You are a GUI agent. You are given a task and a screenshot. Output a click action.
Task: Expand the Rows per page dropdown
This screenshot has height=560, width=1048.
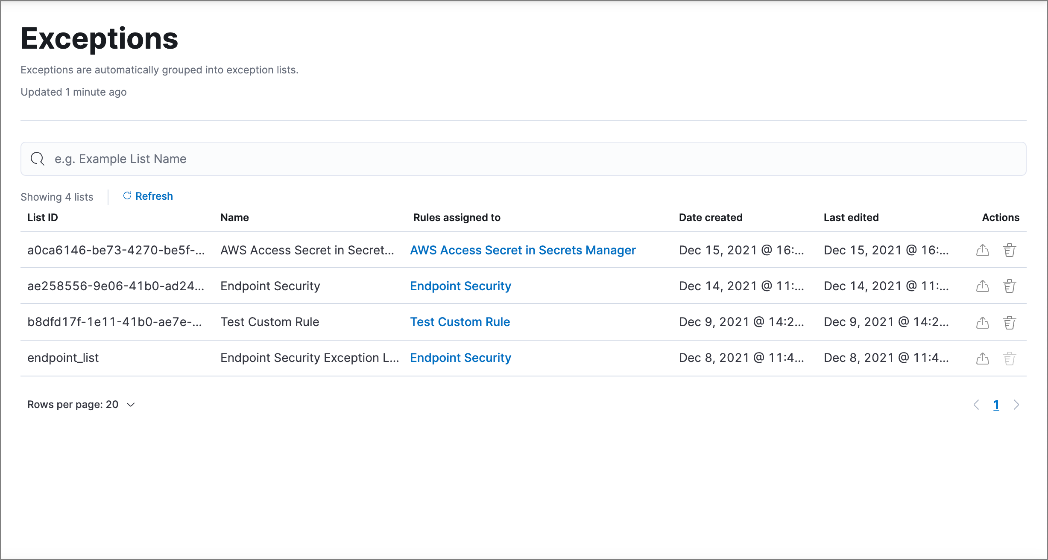[132, 404]
